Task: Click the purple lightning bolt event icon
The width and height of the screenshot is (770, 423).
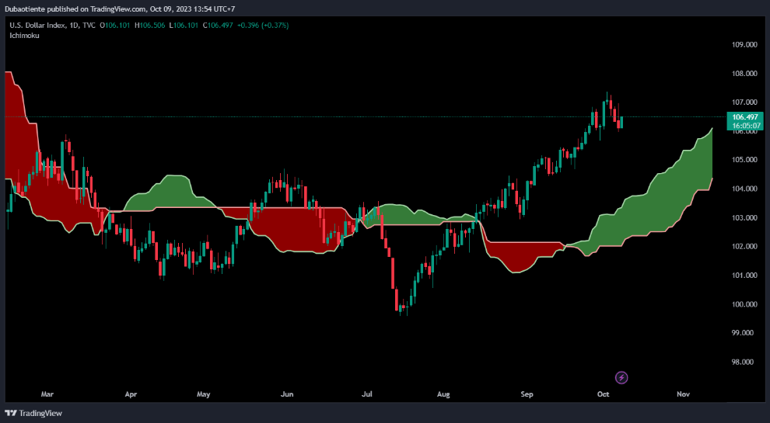Action: [621, 378]
